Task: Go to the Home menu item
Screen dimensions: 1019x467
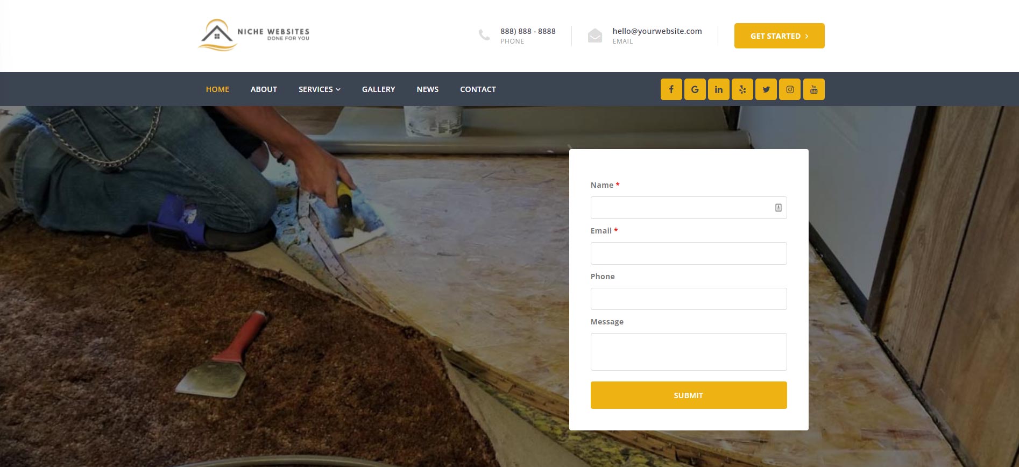Action: (217, 89)
